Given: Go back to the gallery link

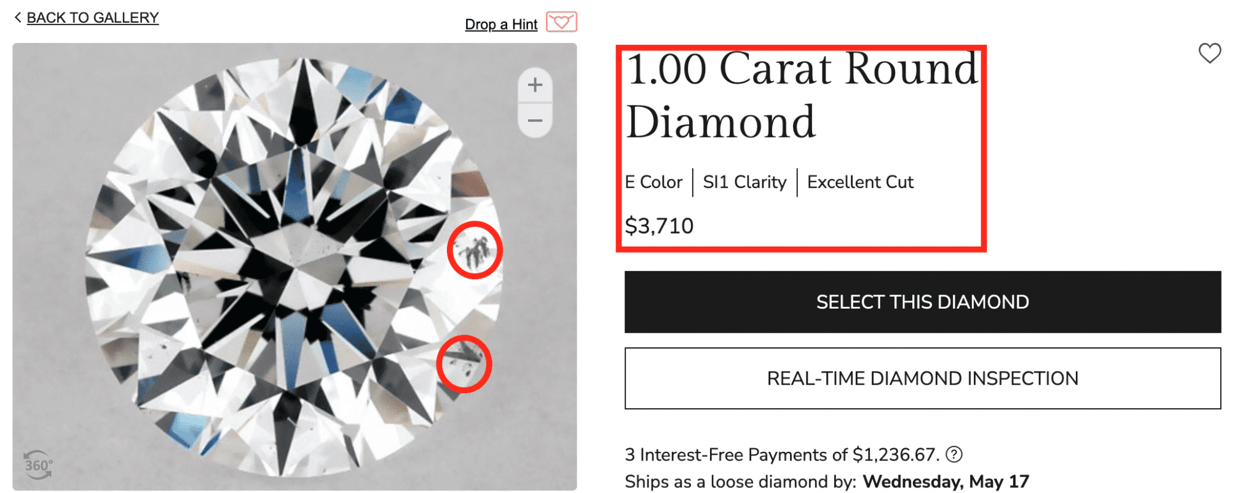Looking at the screenshot, I should 92,18.
